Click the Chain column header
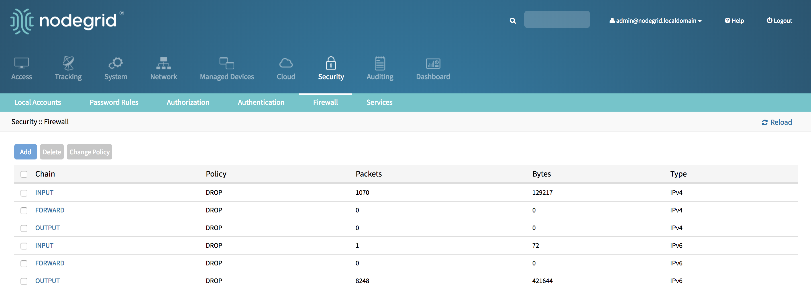 click(x=45, y=174)
